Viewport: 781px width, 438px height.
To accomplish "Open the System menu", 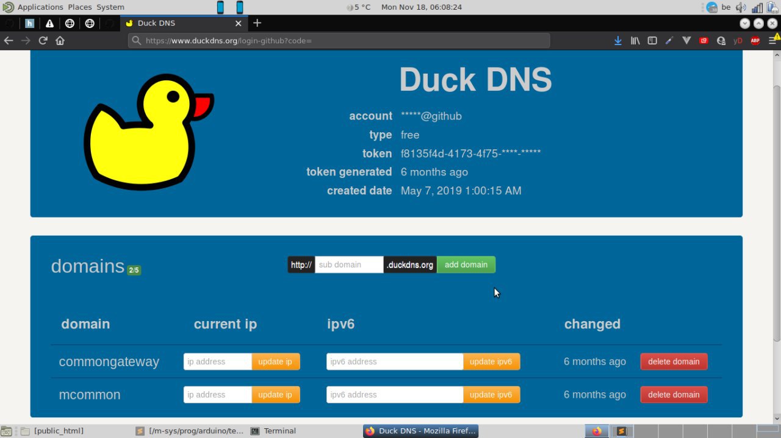I will point(110,7).
